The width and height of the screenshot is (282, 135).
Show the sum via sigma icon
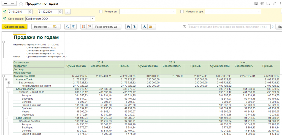(x=184, y=27)
